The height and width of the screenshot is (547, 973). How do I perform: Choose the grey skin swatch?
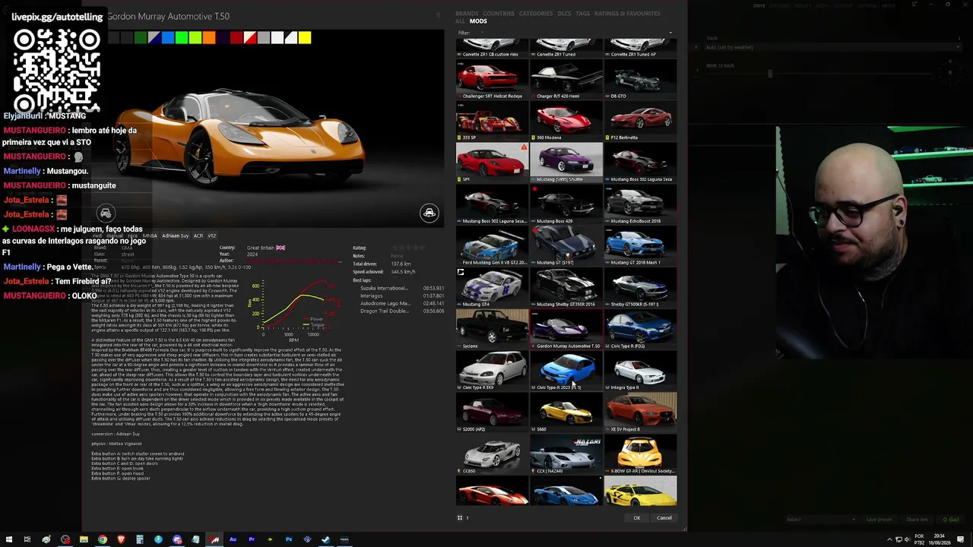264,37
